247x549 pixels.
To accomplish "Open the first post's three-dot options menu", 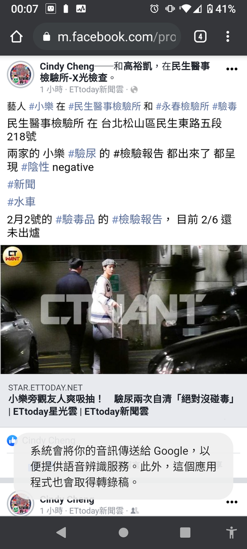I will click(231, 69).
